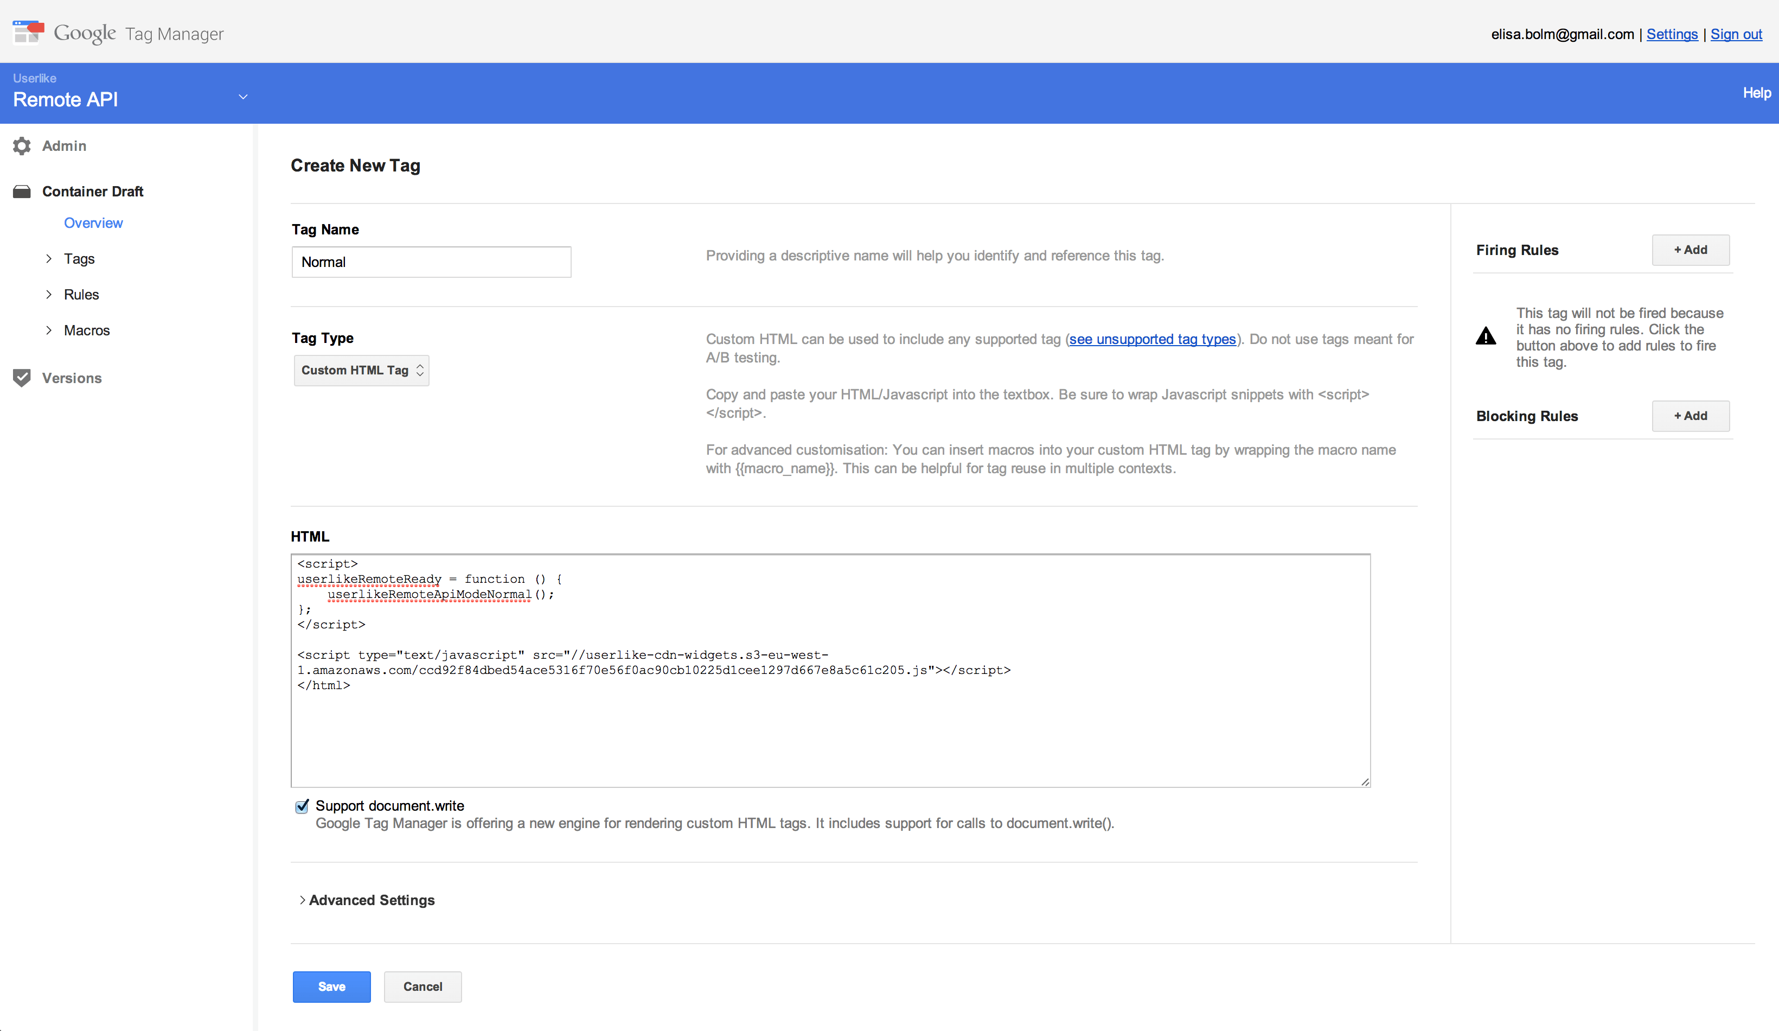Toggle the Support document.write checkbox
1779x1031 pixels.
(x=302, y=806)
